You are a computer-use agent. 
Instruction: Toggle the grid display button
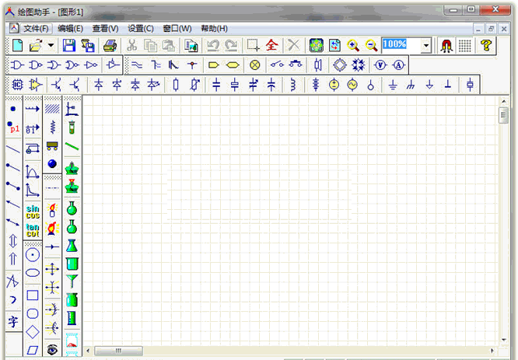(464, 46)
